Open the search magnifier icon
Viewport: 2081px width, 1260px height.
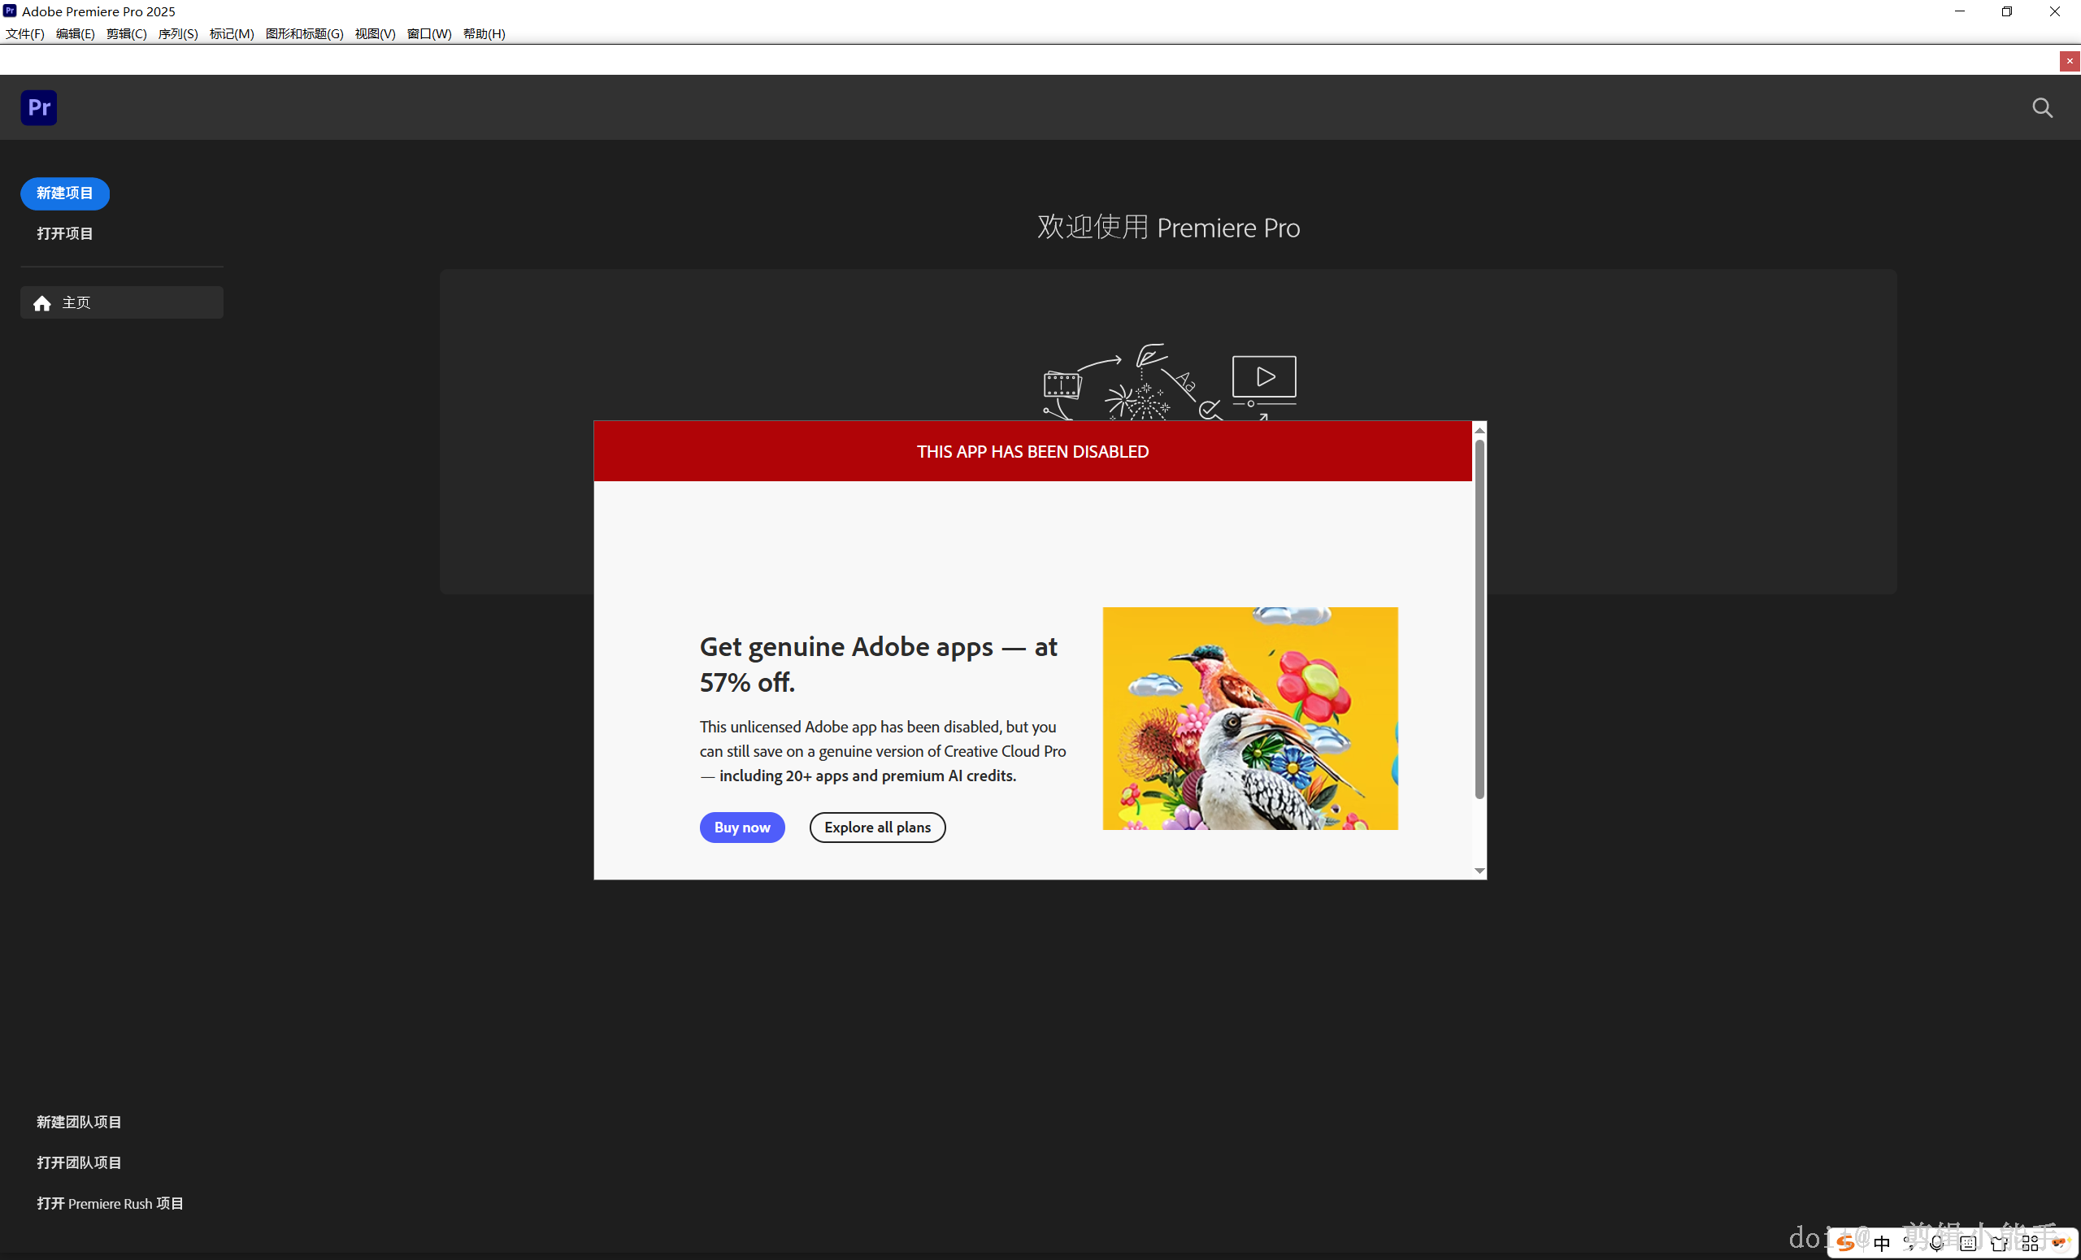pyautogui.click(x=2042, y=107)
